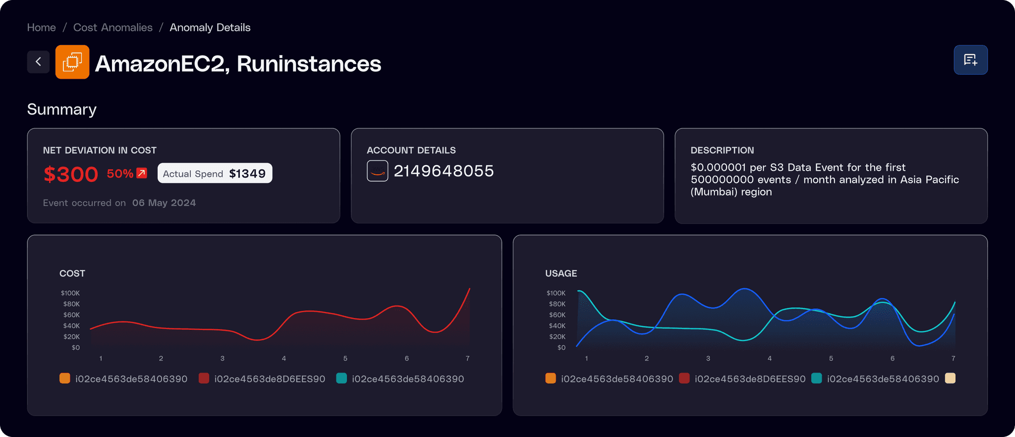Viewport: 1015px width, 437px height.
Task: Toggle orange legend swatch in USAGE chart
Action: [x=551, y=379]
